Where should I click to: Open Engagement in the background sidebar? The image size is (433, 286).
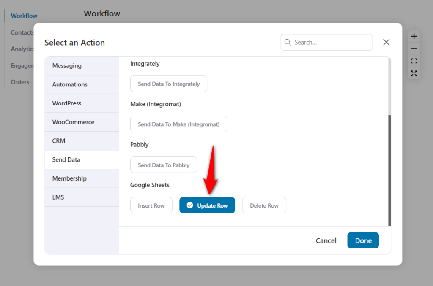(22, 65)
